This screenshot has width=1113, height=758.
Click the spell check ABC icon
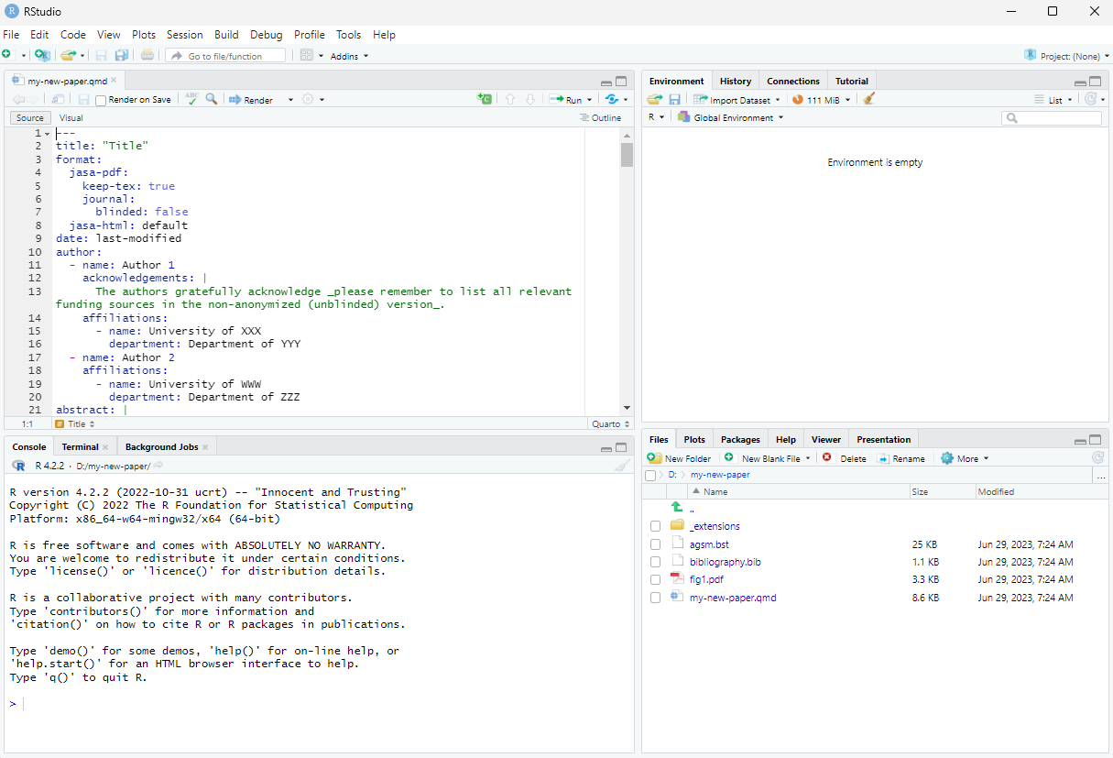pos(191,99)
